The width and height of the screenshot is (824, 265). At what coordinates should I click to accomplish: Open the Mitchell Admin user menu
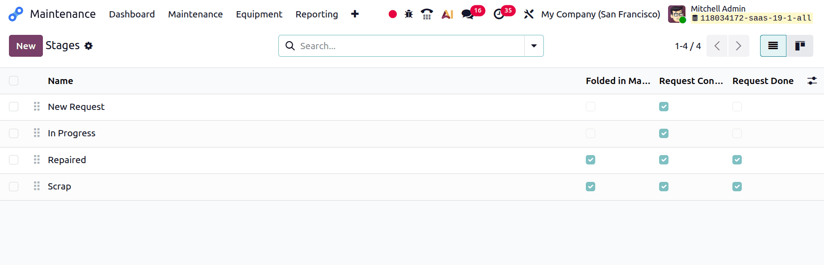coord(740,14)
